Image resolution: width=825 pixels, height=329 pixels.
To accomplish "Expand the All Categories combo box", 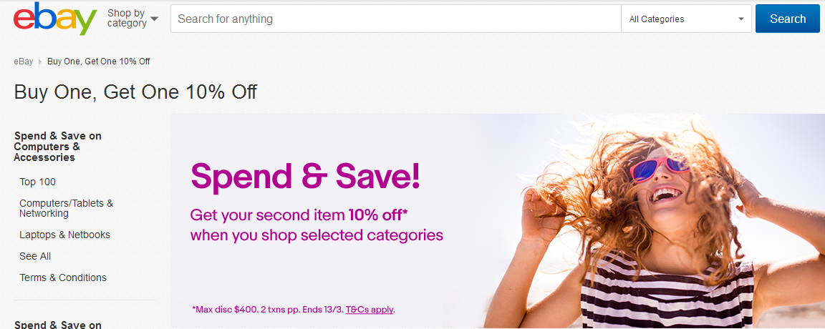I will [686, 19].
